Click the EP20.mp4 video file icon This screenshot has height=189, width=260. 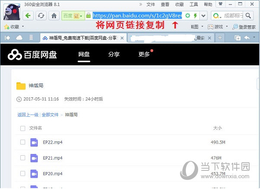34,174
